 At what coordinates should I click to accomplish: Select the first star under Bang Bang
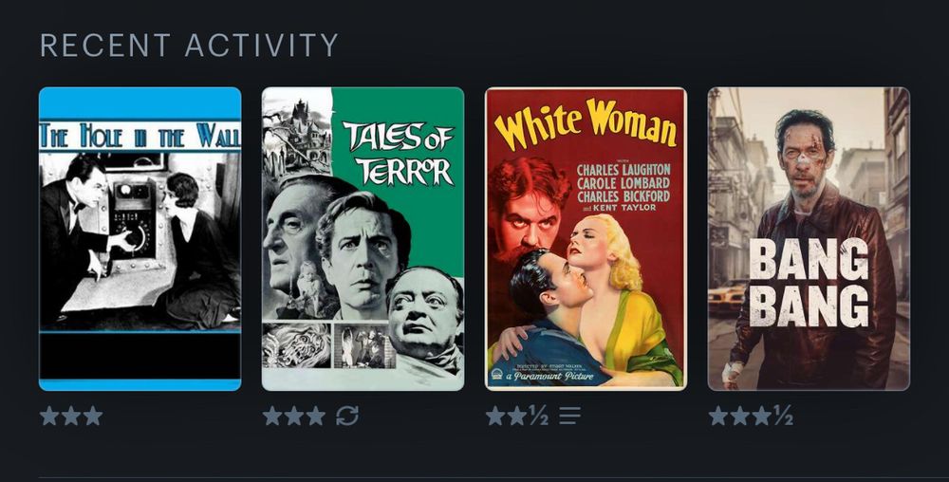(718, 416)
